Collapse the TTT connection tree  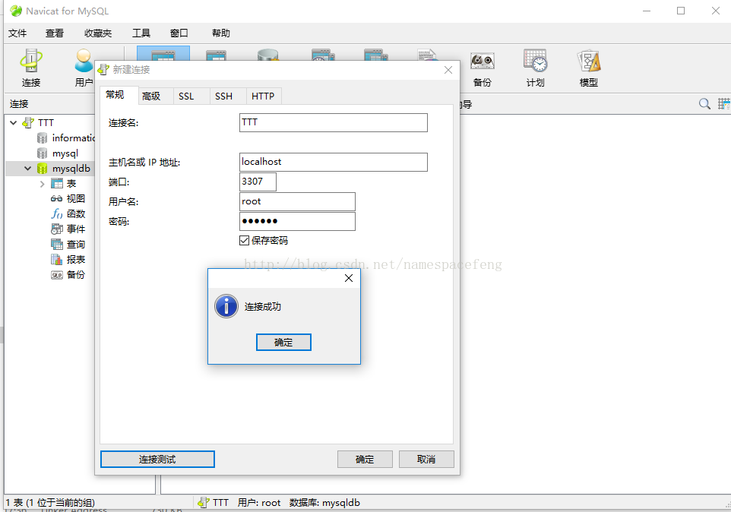point(14,122)
